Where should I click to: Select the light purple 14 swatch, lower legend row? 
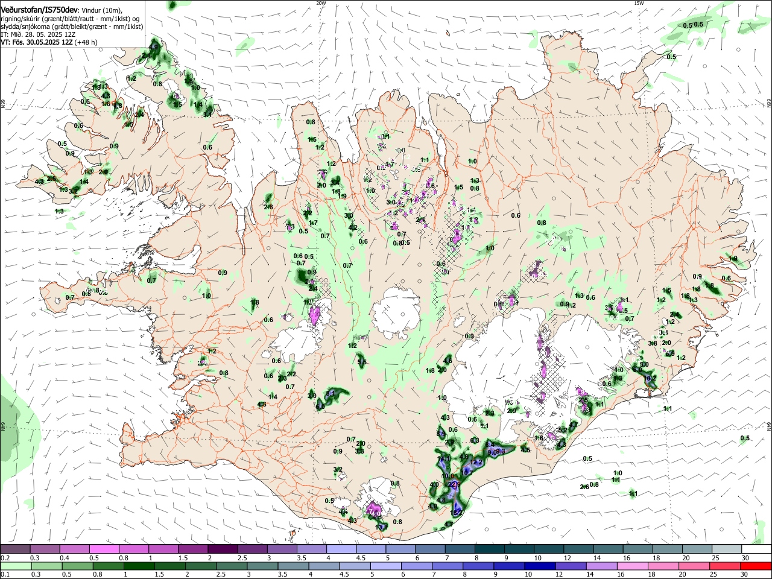click(x=602, y=566)
